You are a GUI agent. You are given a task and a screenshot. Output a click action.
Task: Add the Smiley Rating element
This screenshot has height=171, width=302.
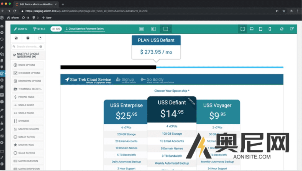click(x=28, y=137)
